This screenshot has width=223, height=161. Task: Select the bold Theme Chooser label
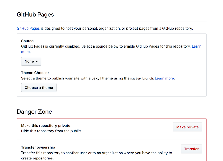coord(35,73)
